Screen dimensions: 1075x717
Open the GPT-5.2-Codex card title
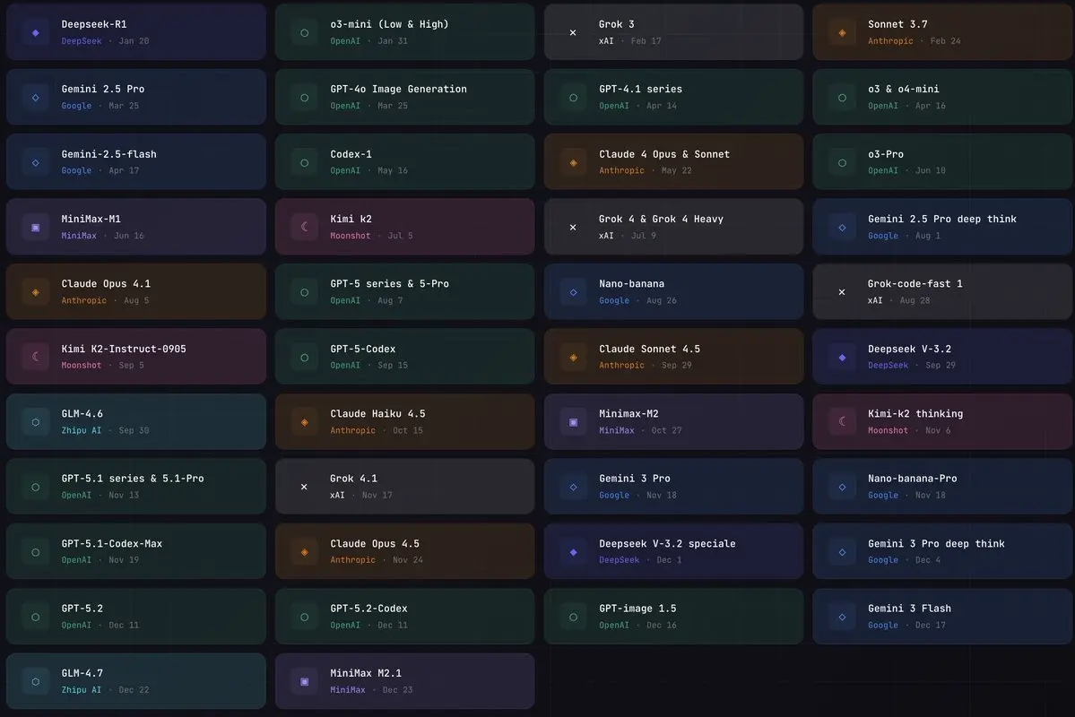(368, 609)
